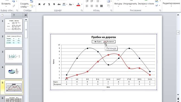Open the Aa change case dropdown arrow
The image size is (181, 102).
[x=73, y=5]
